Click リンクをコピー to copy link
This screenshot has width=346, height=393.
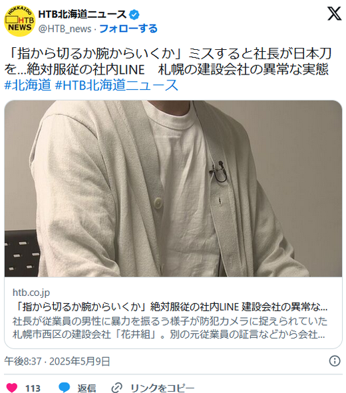162,388
